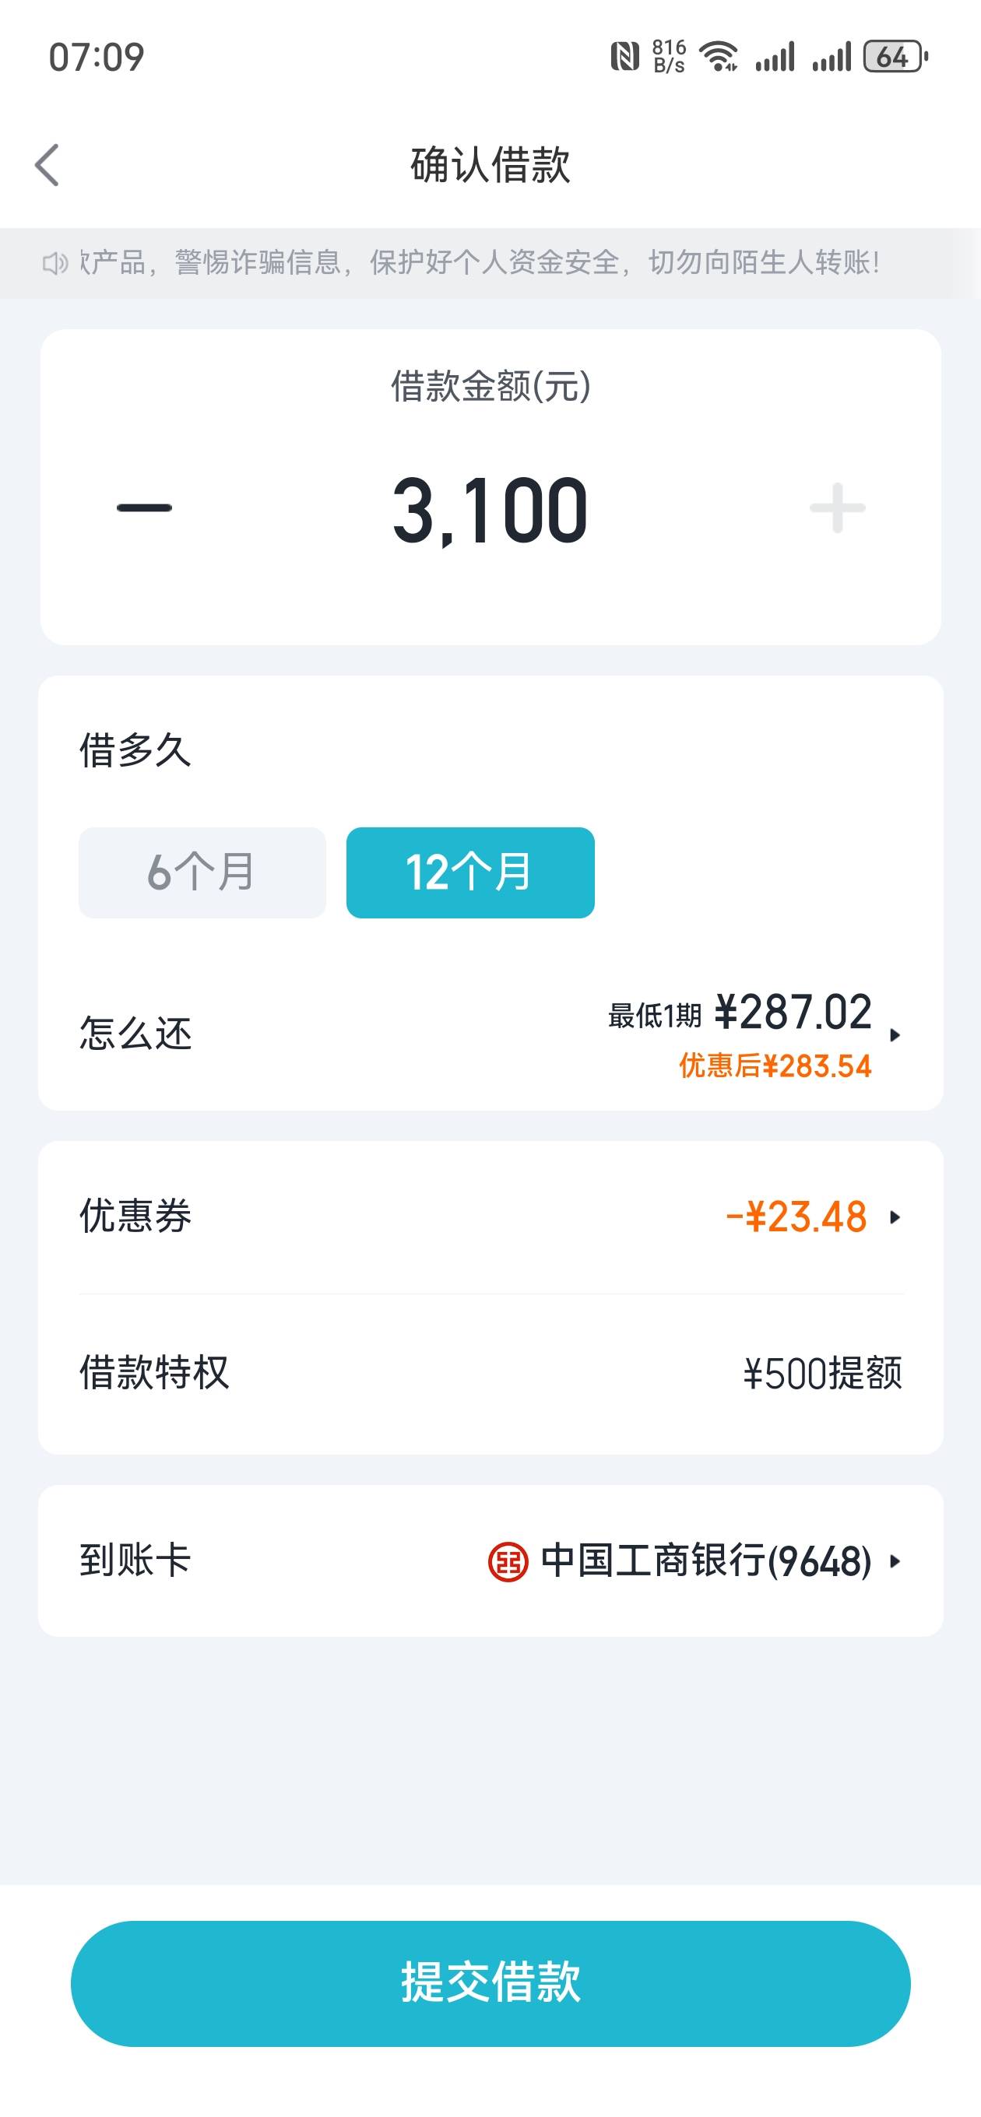This screenshot has width=981, height=2117.
Task: Open the 优惠券 coupon row
Action: (491, 1217)
